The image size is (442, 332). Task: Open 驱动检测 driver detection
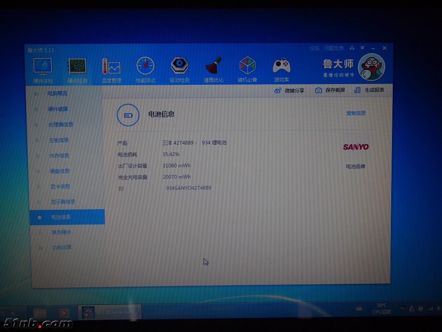pos(179,69)
